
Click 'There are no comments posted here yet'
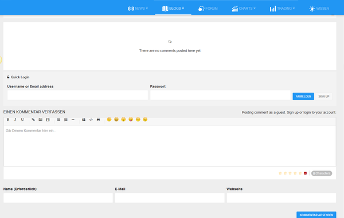coord(170,50)
